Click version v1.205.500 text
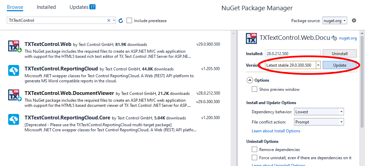The image size is (365, 166). 210,69
